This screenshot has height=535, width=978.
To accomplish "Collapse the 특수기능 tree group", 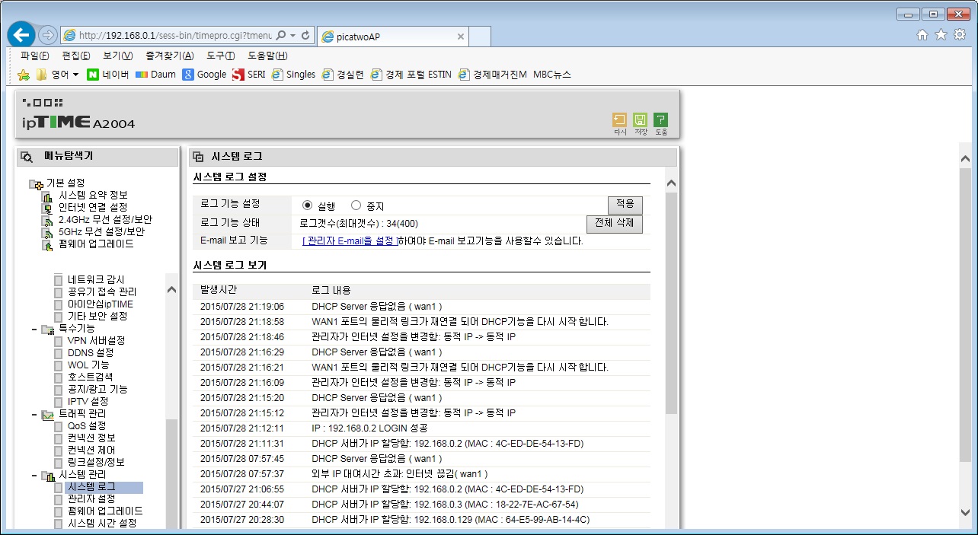I will click(34, 329).
